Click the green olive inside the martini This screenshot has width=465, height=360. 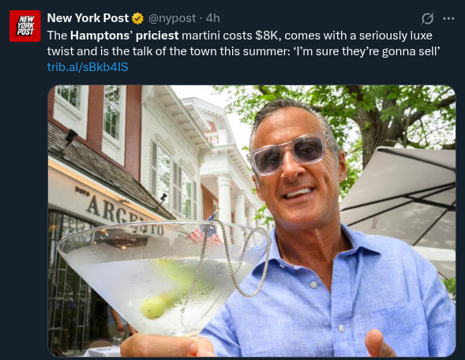[155, 307]
